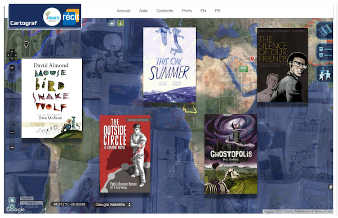Click the coordinates readout 44.91211, -26.90248

click(69, 204)
